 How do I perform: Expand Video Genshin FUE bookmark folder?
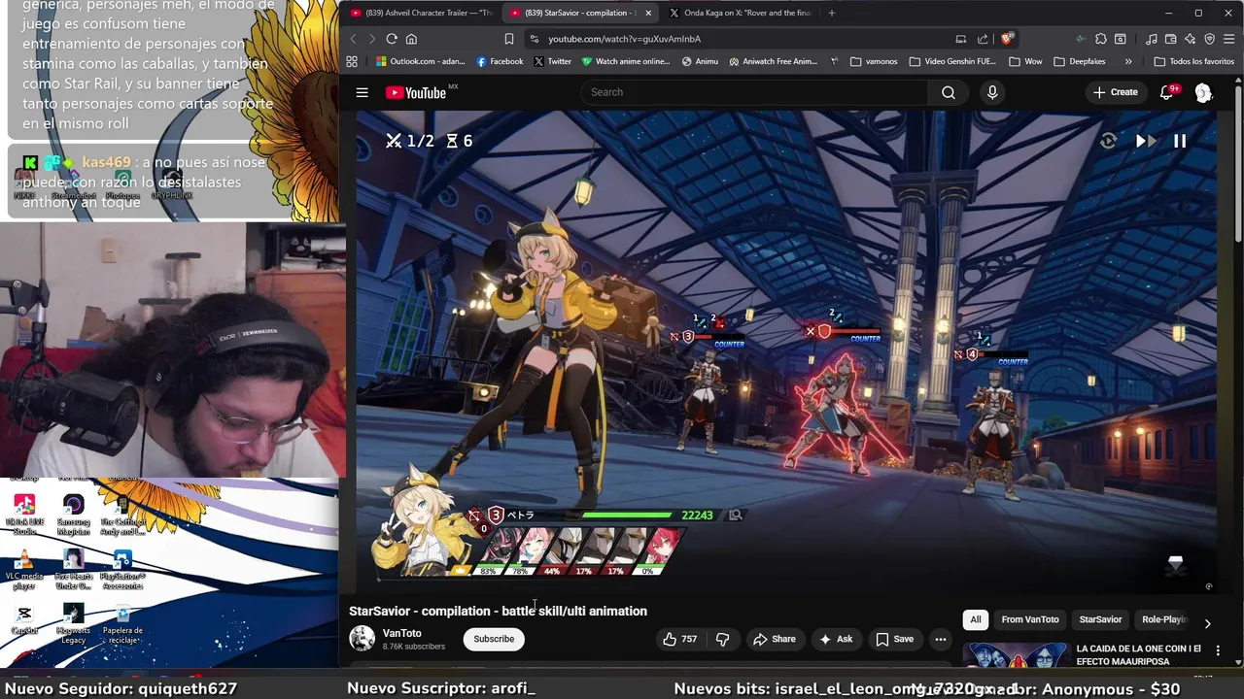coord(952,61)
